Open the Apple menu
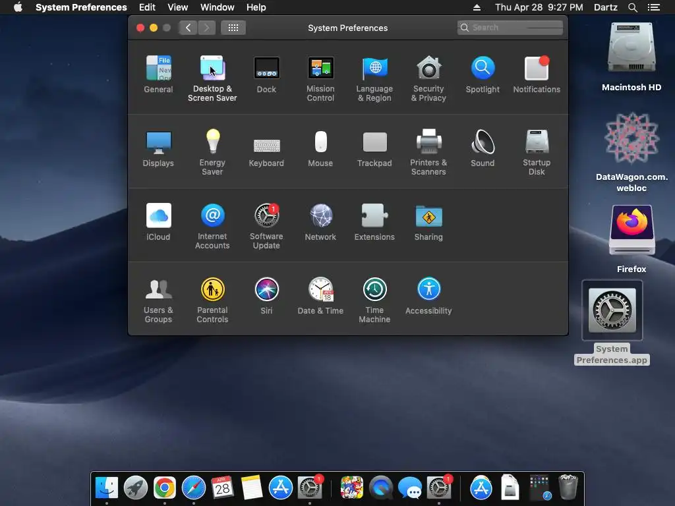 18,7
